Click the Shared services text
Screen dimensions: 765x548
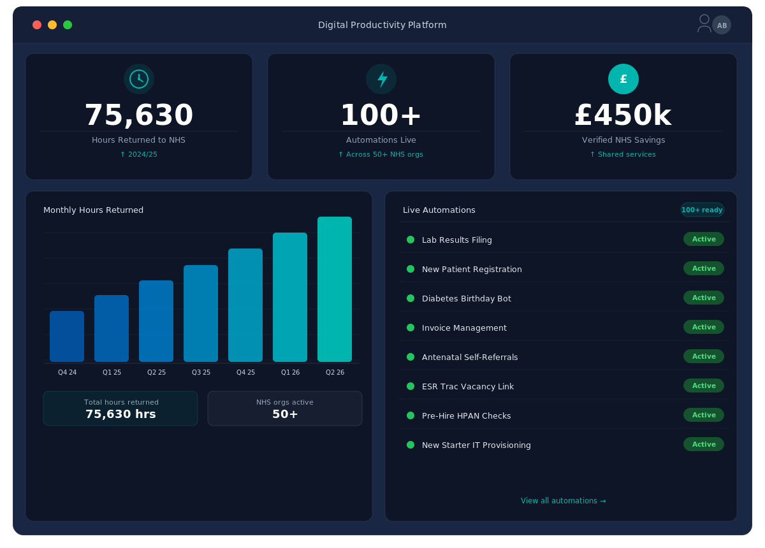[x=623, y=155]
